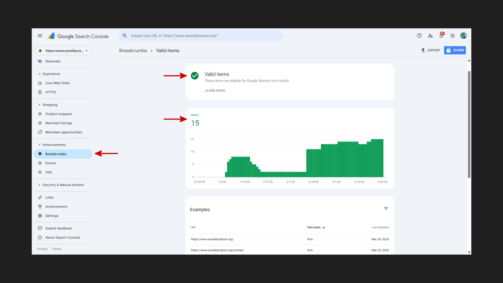Open the Help icon in the top bar

tap(419, 36)
